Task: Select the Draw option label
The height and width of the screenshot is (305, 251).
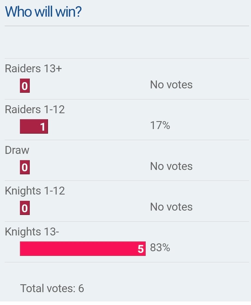Action: coord(17,150)
